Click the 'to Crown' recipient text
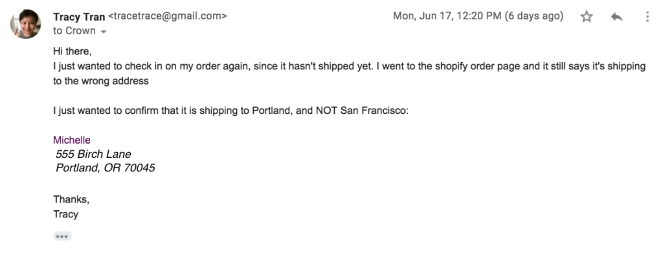 click(74, 31)
